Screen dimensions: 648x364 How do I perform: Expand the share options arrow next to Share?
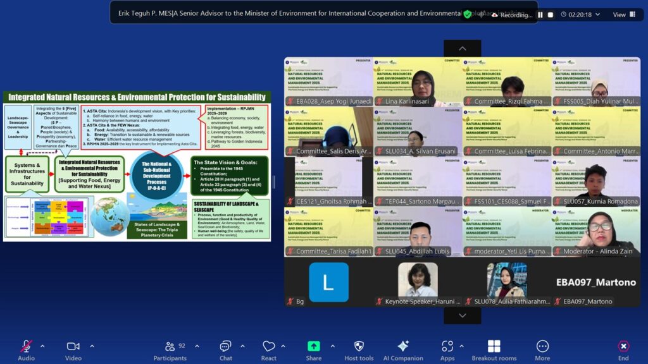click(332, 346)
